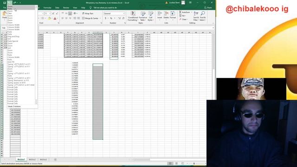This screenshot has height=167, width=297.
Task: Click Decrease Decimal icon
Action: pyautogui.click(x=123, y=18)
